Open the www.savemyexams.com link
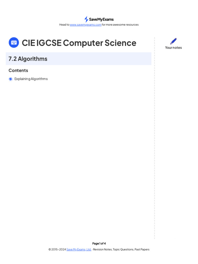 pyautogui.click(x=86, y=25)
